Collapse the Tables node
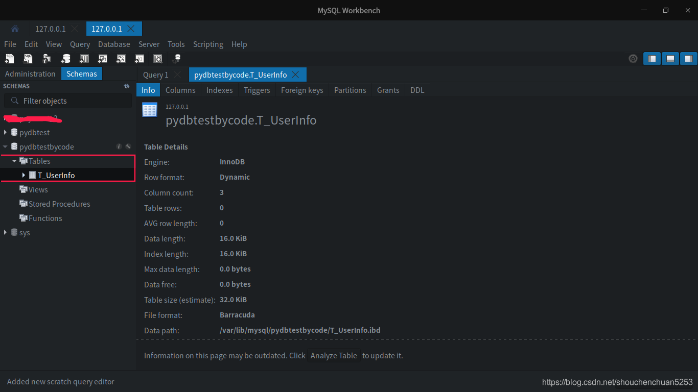This screenshot has height=392, width=698. [x=14, y=161]
